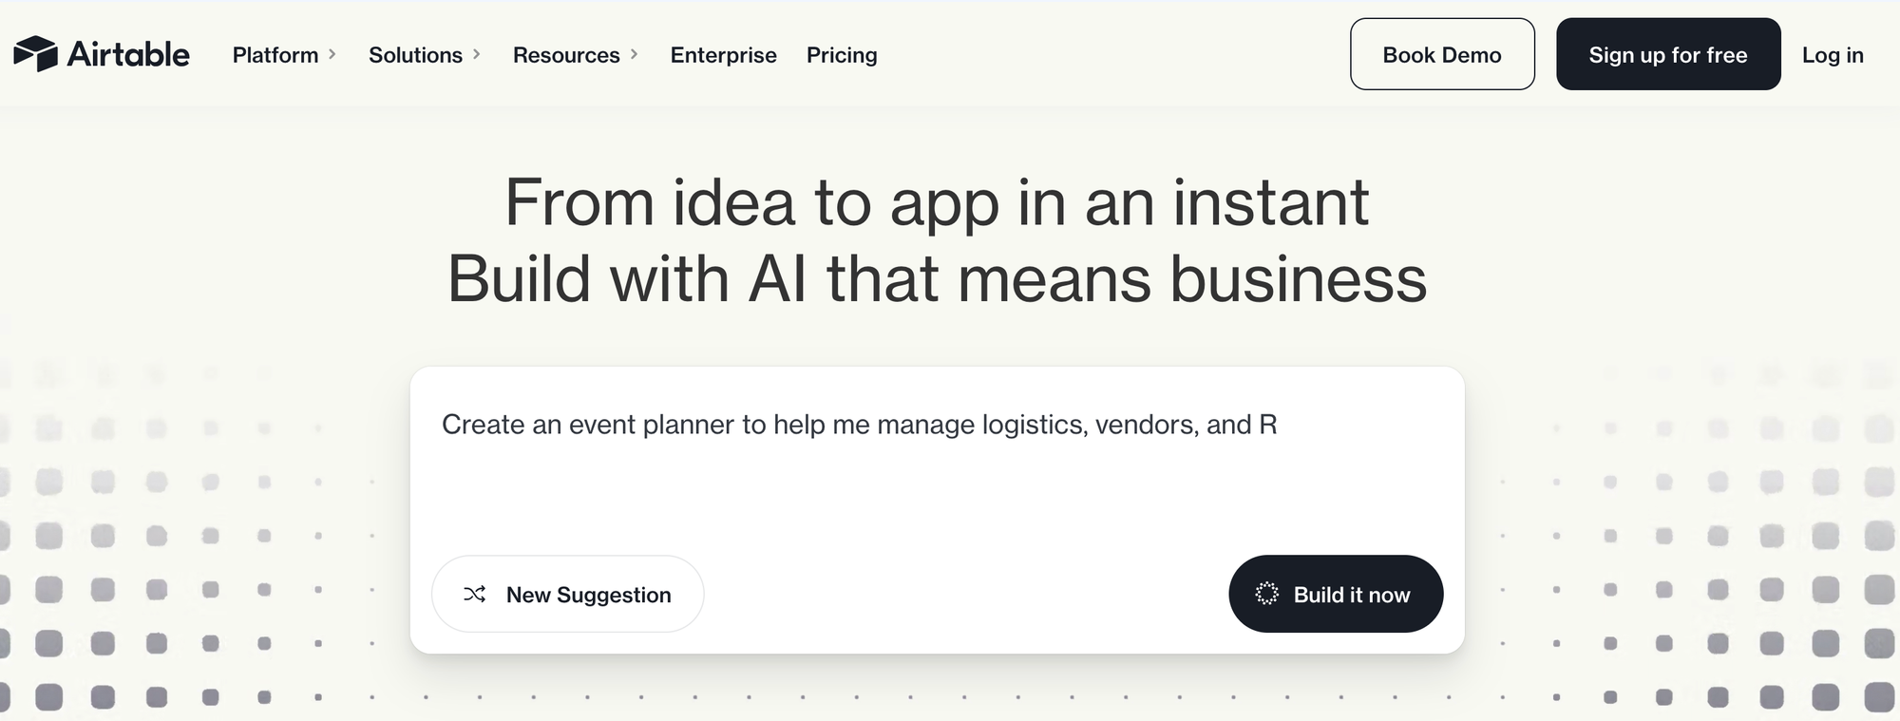1900x721 pixels.
Task: Expand the chevron next to Resources
Action: 635,54
